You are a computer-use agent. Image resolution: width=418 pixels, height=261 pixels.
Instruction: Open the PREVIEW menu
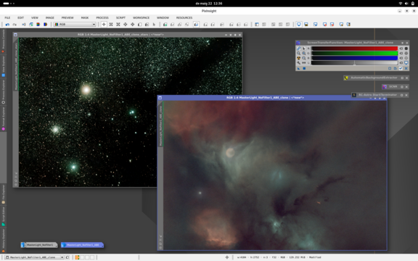point(67,17)
